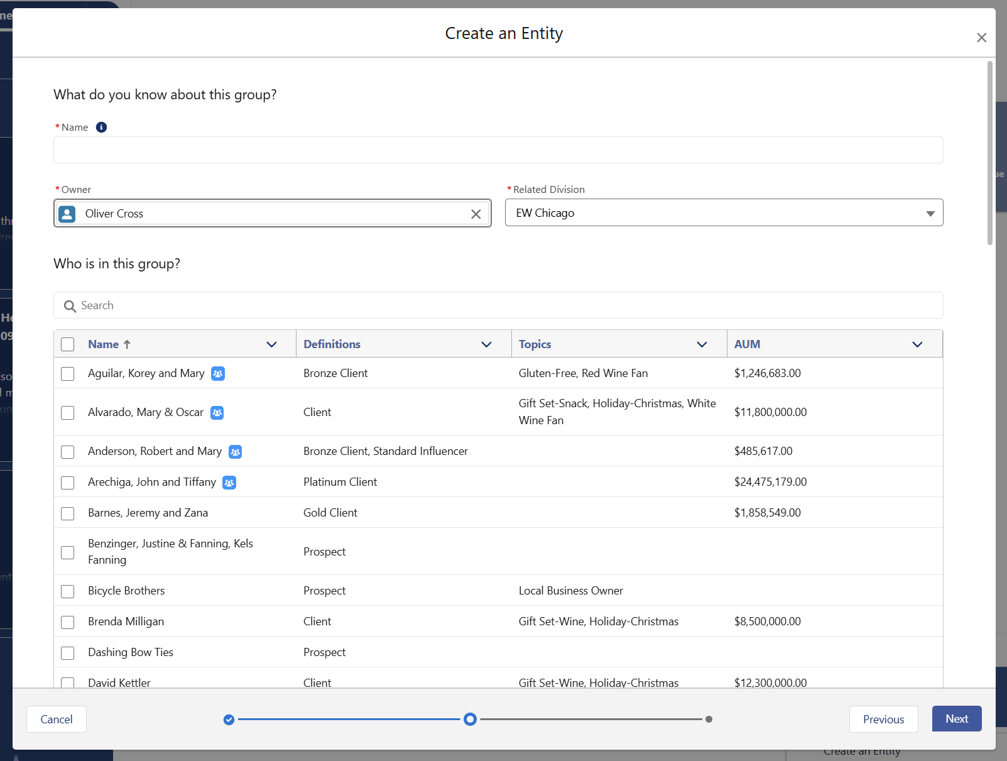Click the $1,246,683.00 AUM value

(768, 373)
